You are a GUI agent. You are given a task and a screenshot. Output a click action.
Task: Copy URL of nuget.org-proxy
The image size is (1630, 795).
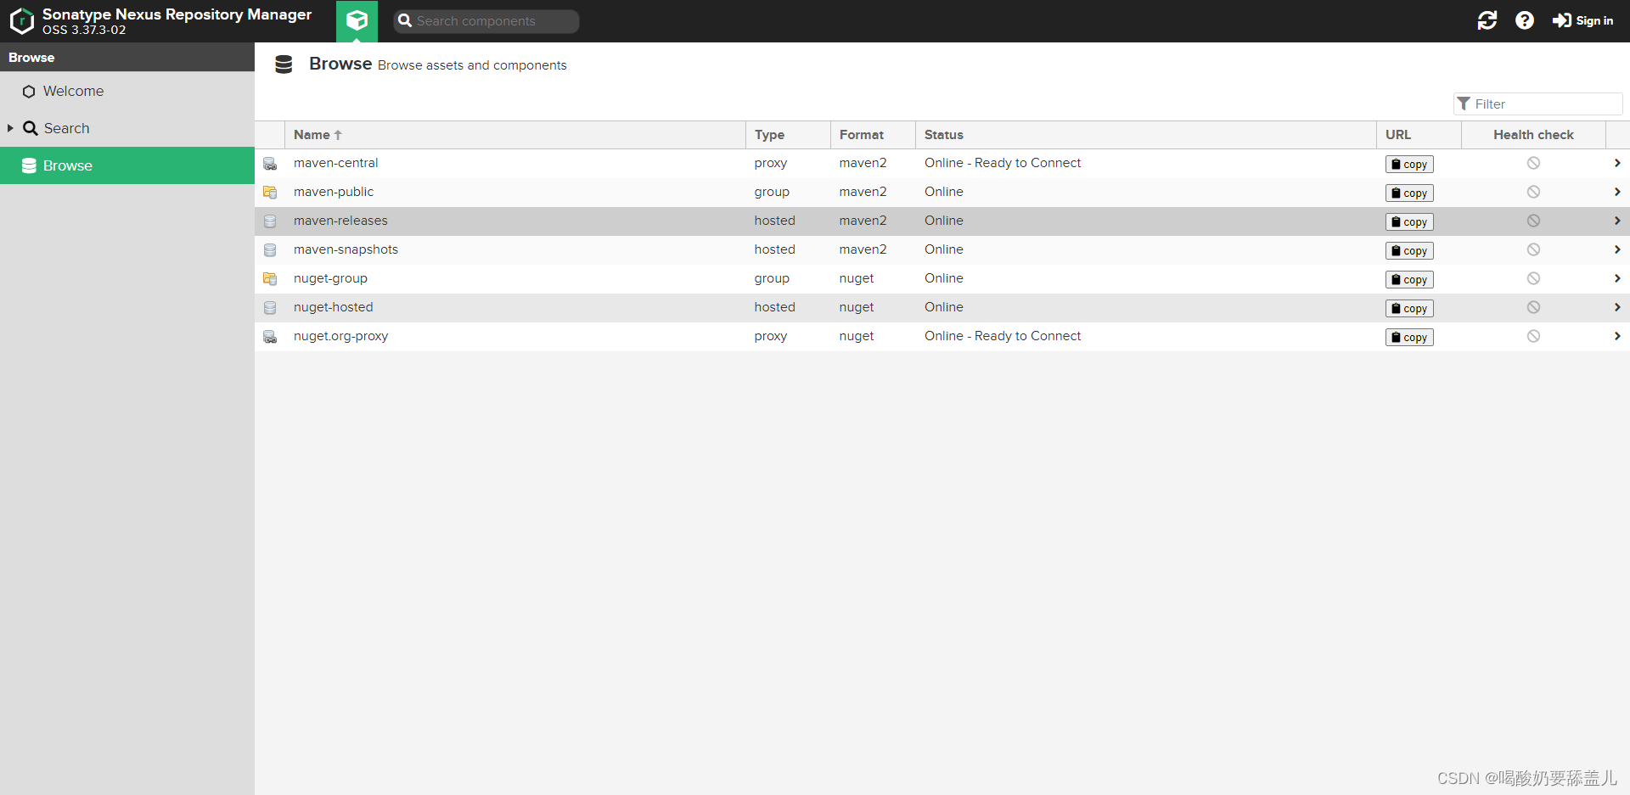click(1409, 337)
